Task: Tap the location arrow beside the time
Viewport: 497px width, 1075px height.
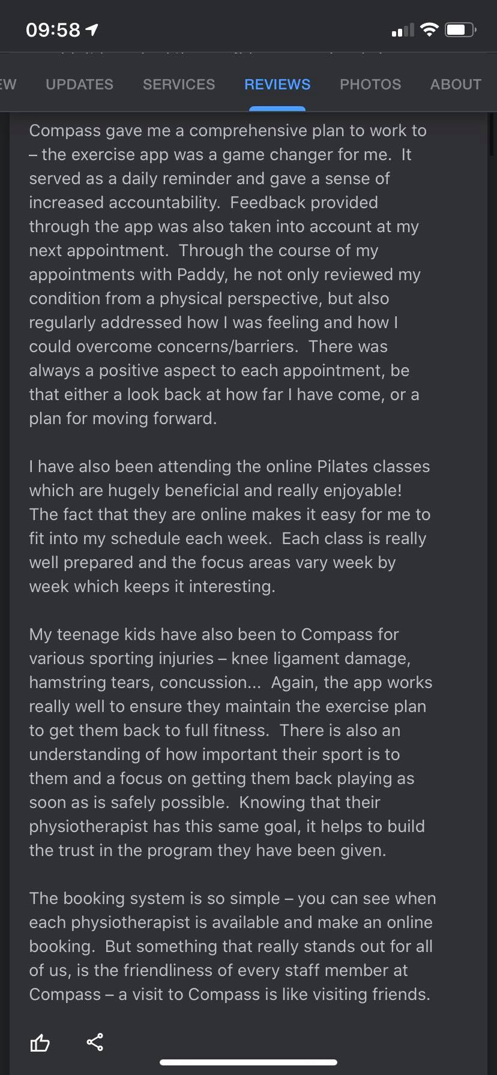Action: 92,30
